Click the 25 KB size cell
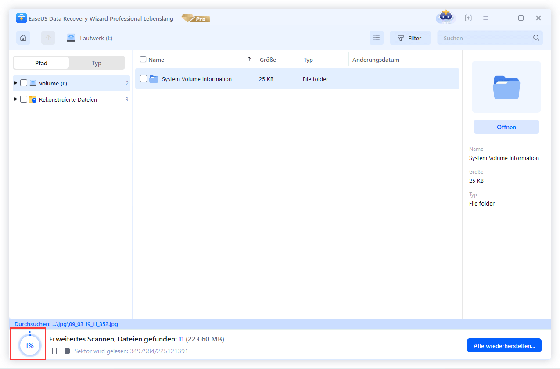Screen dimensions: 560x369 266,79
